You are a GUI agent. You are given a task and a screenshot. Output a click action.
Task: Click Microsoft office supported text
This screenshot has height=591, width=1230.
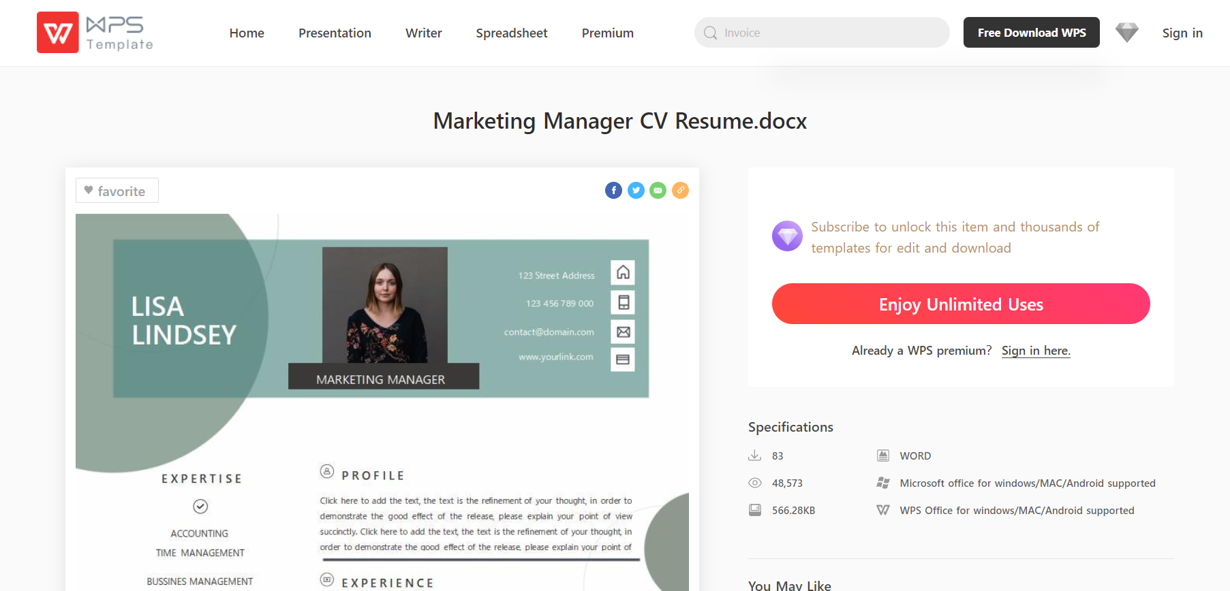coord(1028,483)
